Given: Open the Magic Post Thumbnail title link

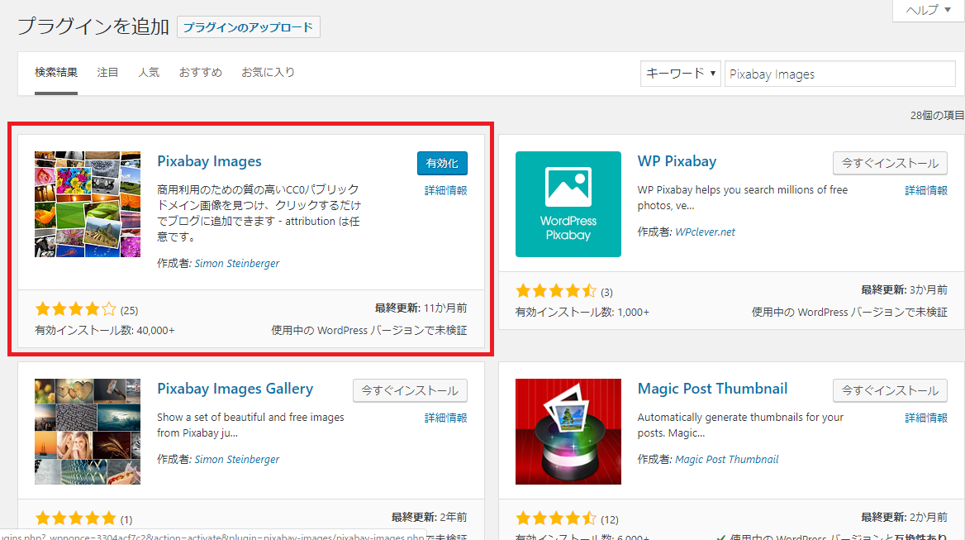Looking at the screenshot, I should pyautogui.click(x=713, y=389).
